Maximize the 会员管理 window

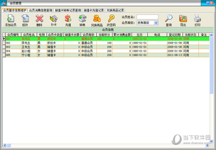tap(208, 3)
